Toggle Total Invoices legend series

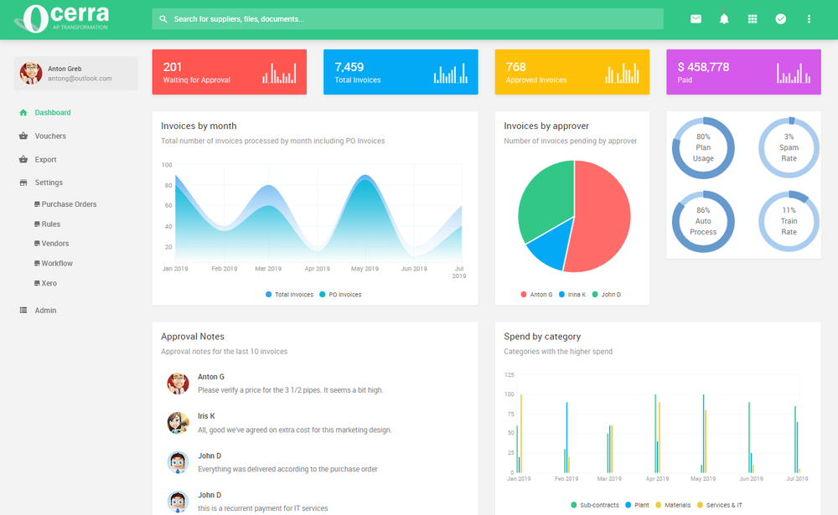click(289, 295)
